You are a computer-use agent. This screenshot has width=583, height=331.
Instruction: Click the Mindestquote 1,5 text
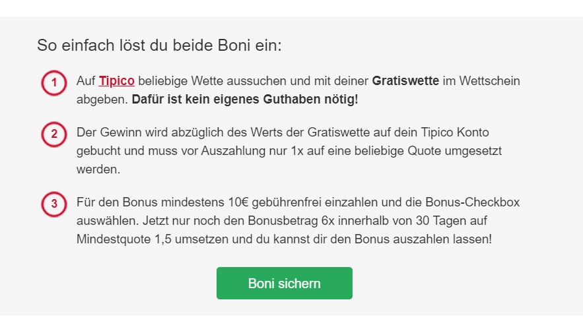click(x=124, y=239)
